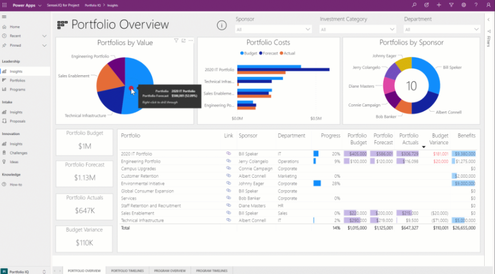This screenshot has width=495, height=274.
Task: Switch to the Portfolio Overview tab
Action: click(84, 271)
